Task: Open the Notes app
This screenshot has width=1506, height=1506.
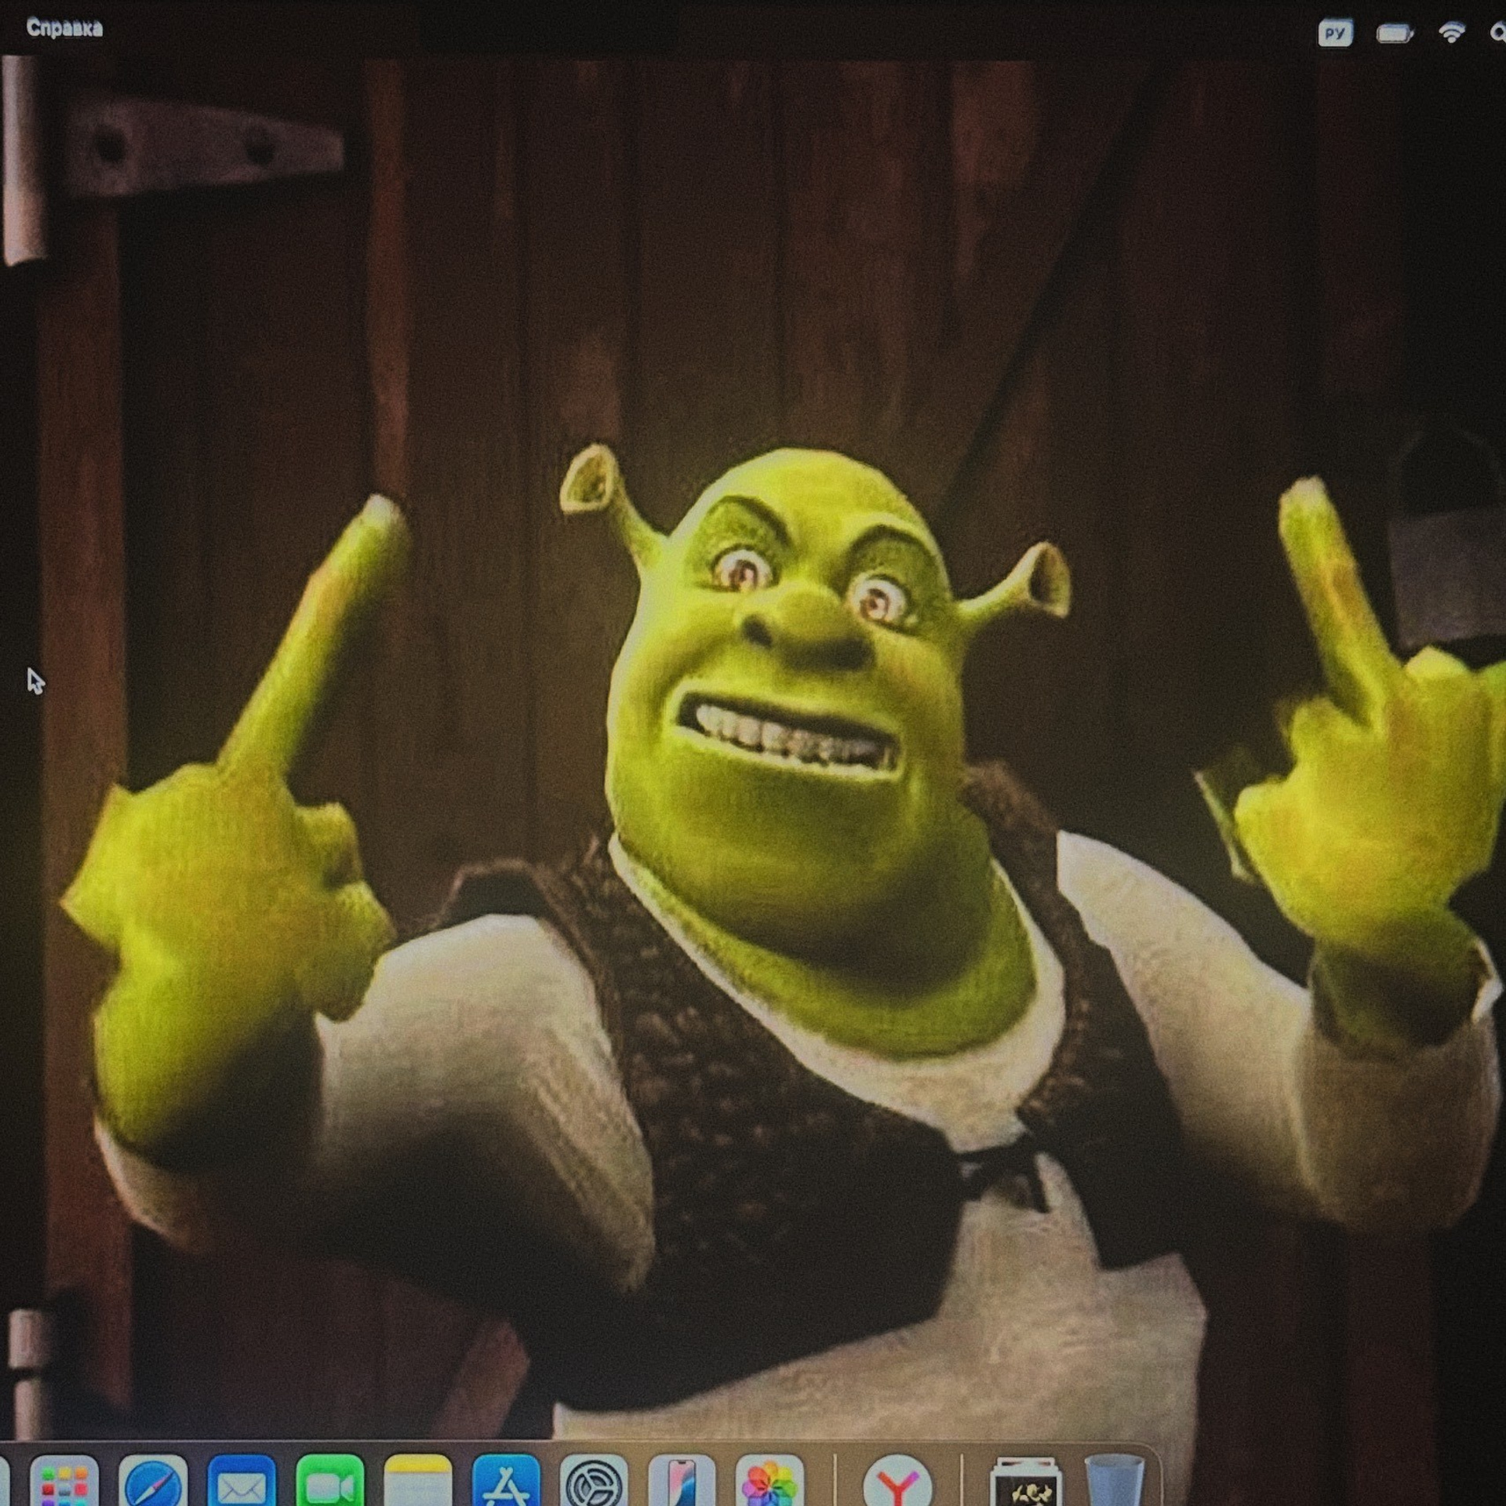Action: [x=418, y=1482]
